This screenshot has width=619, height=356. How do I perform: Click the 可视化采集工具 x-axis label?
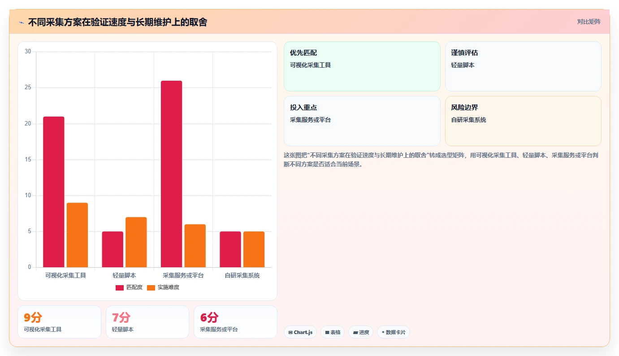[x=65, y=275]
